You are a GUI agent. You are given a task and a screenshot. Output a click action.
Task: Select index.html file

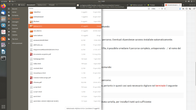[x=65, y=64]
